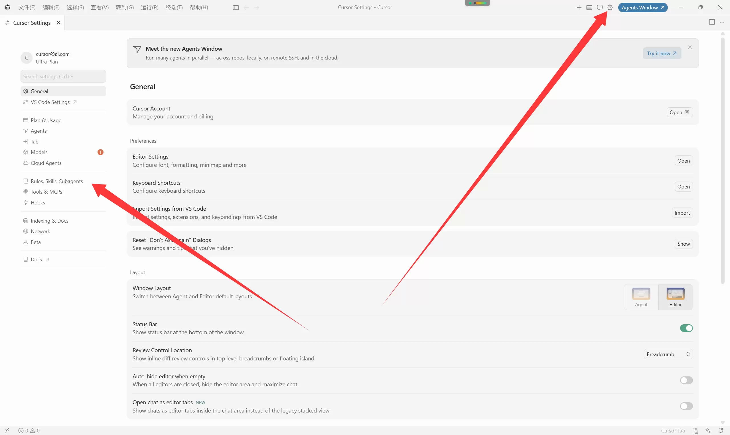Click the Try it now button
The image size is (730, 435).
coord(662,53)
